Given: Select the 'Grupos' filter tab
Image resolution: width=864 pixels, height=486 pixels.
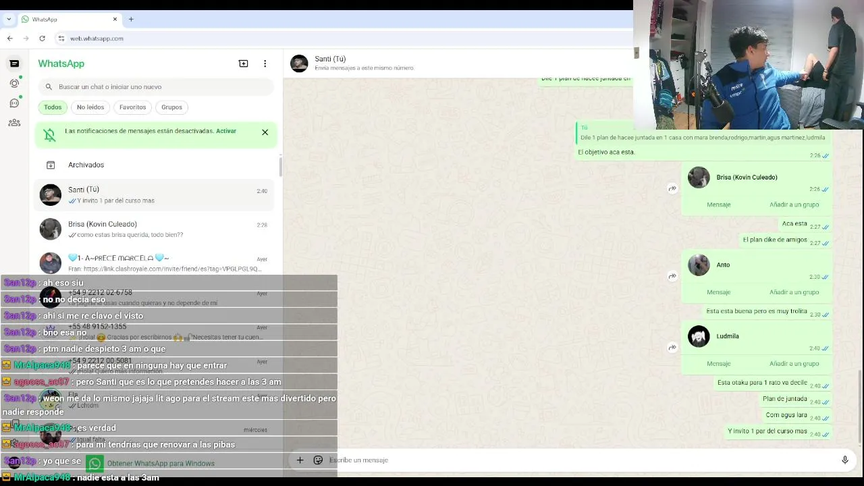Looking at the screenshot, I should click(171, 107).
